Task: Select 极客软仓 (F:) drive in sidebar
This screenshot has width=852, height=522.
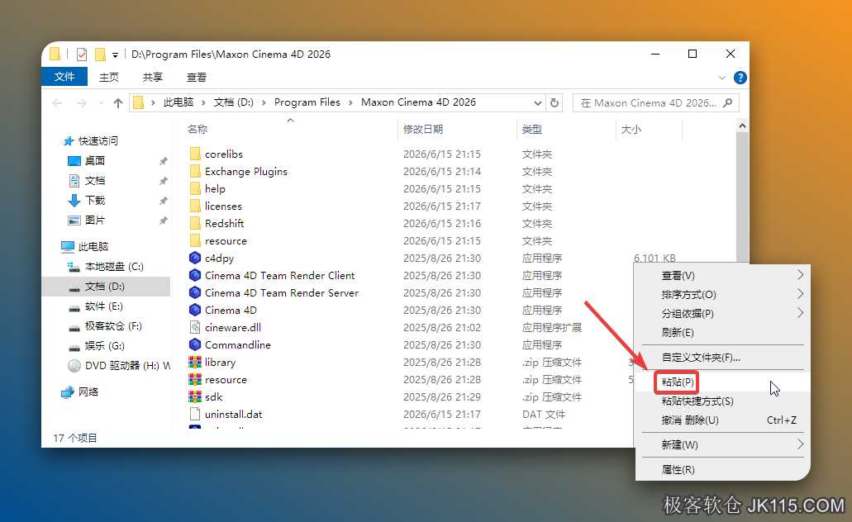Action: coord(113,326)
